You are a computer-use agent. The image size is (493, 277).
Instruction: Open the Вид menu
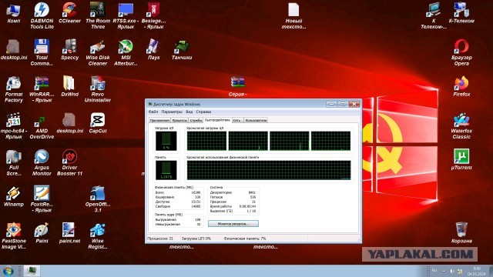click(189, 112)
